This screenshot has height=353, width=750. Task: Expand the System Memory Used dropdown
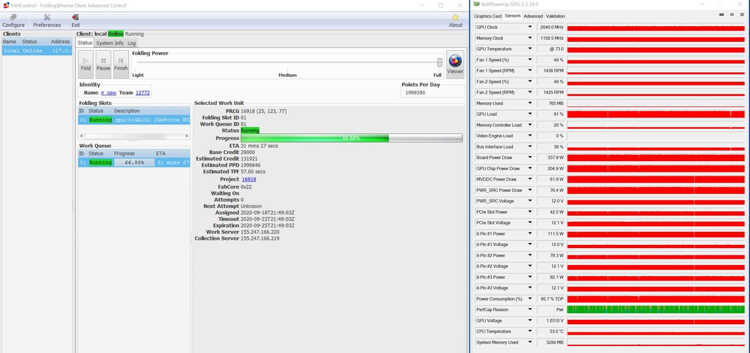tap(530, 342)
